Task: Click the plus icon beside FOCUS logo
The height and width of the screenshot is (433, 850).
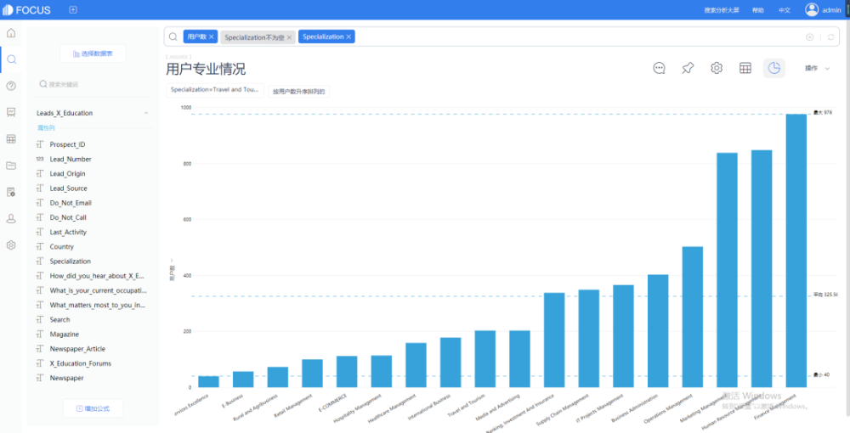Action: (x=73, y=10)
